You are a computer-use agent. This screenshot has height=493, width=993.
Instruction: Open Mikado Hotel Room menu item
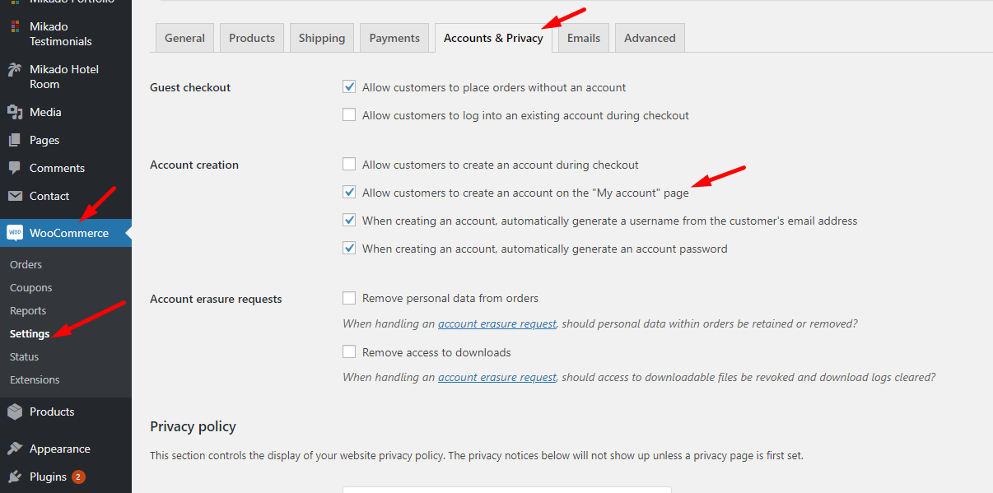point(66,77)
